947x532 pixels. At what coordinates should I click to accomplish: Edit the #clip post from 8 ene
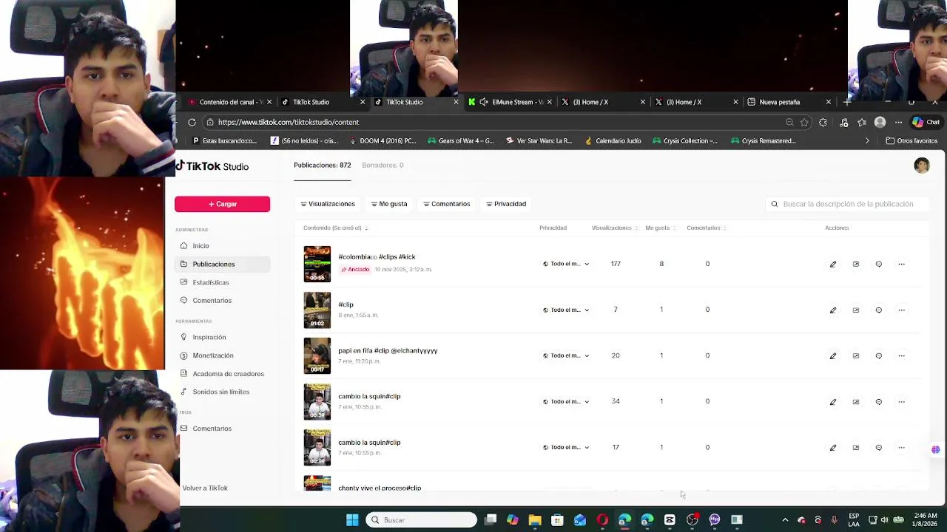833,310
